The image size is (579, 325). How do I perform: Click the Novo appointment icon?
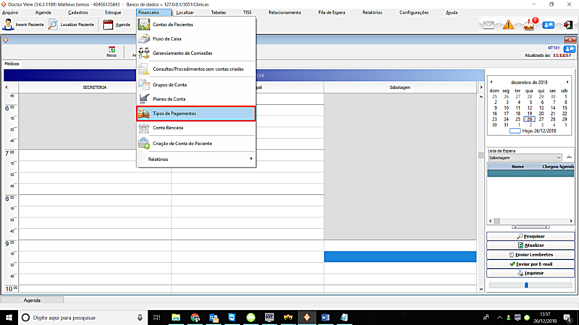click(111, 51)
